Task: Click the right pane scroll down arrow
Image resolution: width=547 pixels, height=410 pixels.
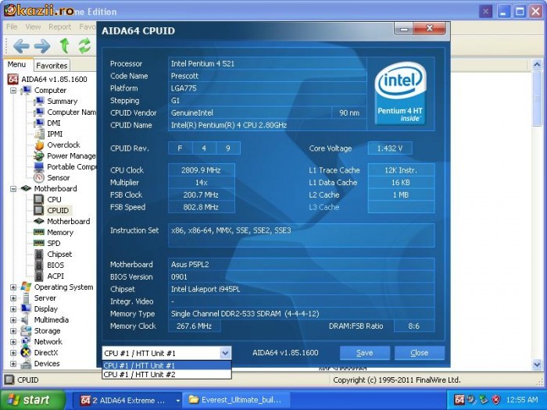Action: pyautogui.click(x=537, y=365)
